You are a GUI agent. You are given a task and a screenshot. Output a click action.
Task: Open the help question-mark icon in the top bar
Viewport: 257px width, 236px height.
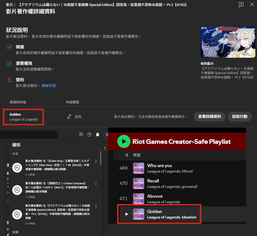click(89, 135)
